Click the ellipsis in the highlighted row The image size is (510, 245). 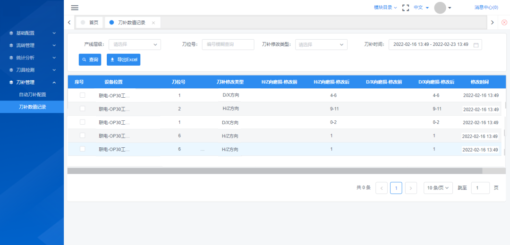click(202, 150)
